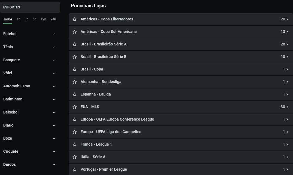
Task: Favorite Portugal - Premier League
Action: click(75, 170)
